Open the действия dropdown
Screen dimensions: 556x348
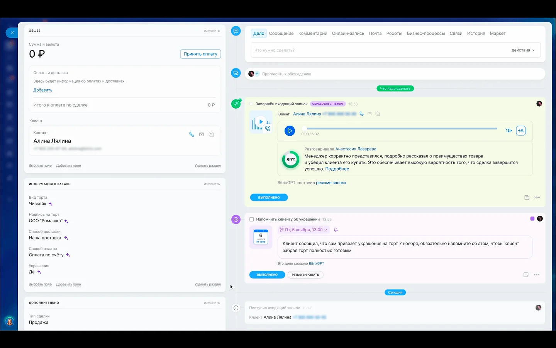[523, 50]
